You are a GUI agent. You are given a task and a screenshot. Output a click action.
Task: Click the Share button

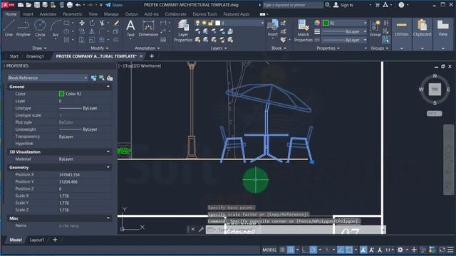114,5
